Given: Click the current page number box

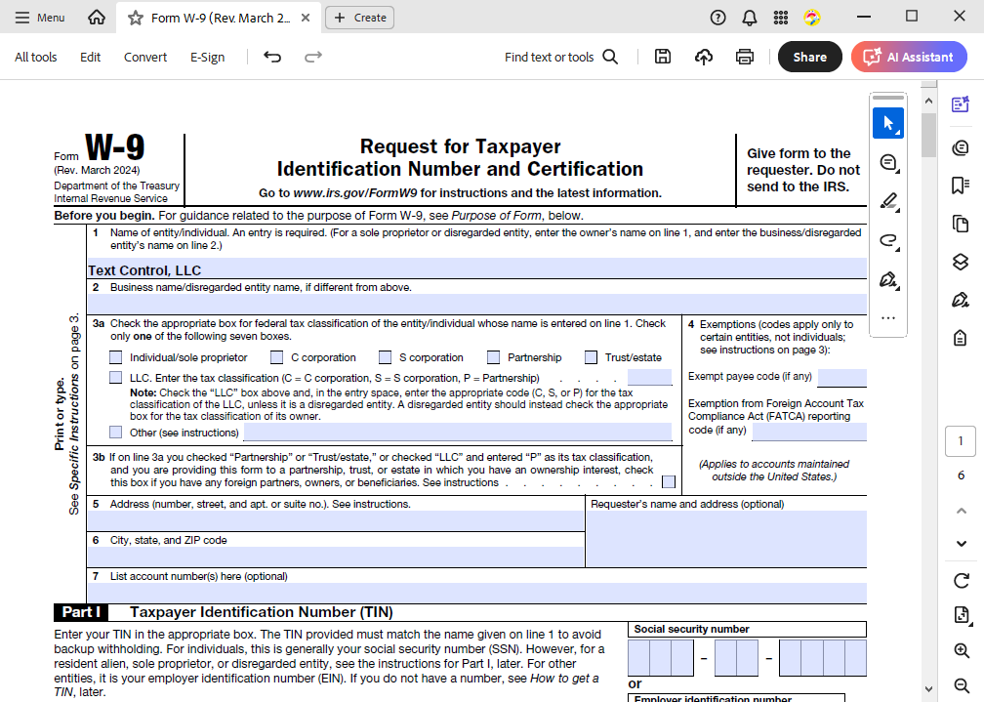Looking at the screenshot, I should [961, 440].
